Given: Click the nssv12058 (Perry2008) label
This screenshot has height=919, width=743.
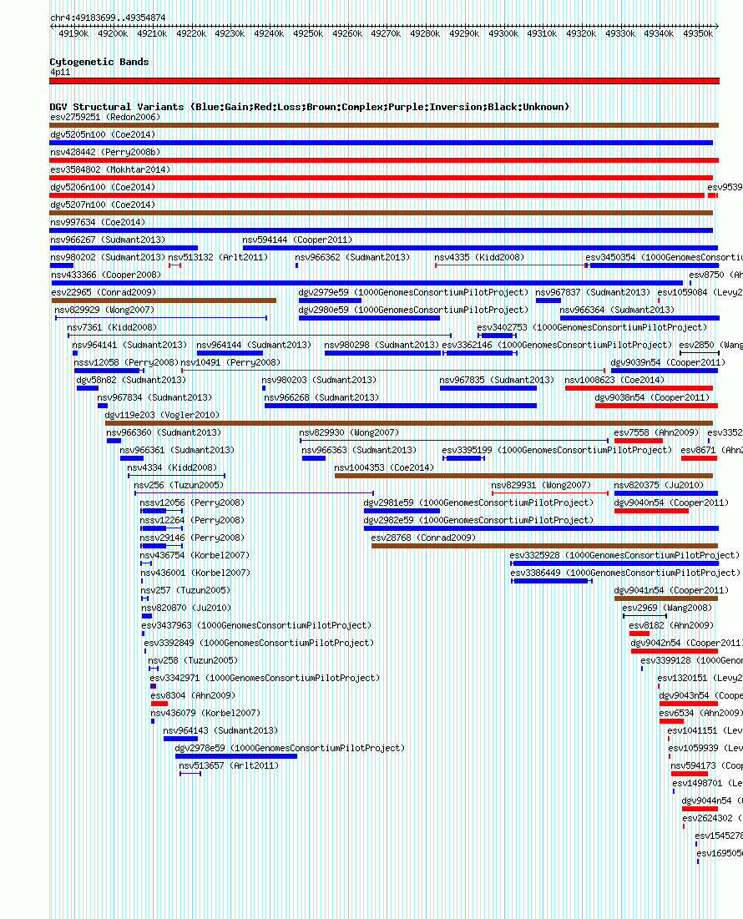Looking at the screenshot, I should click(x=126, y=363).
